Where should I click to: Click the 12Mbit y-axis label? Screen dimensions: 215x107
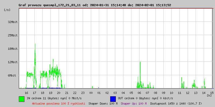coord(13,62)
